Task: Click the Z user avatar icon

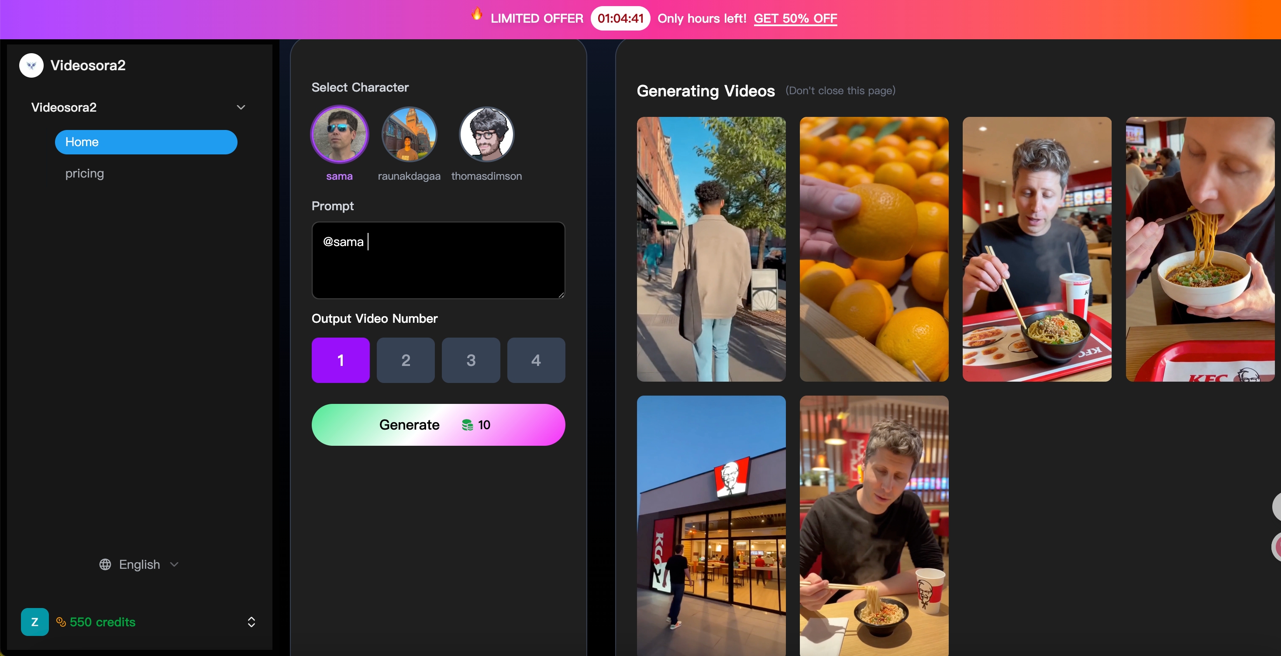Action: coord(34,622)
